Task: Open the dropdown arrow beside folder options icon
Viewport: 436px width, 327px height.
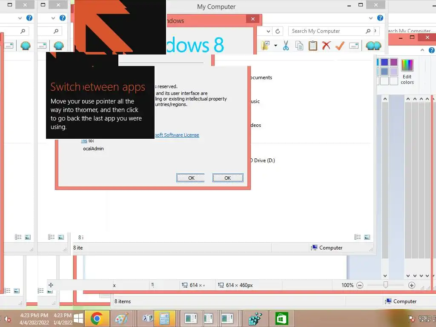Action: (275, 45)
